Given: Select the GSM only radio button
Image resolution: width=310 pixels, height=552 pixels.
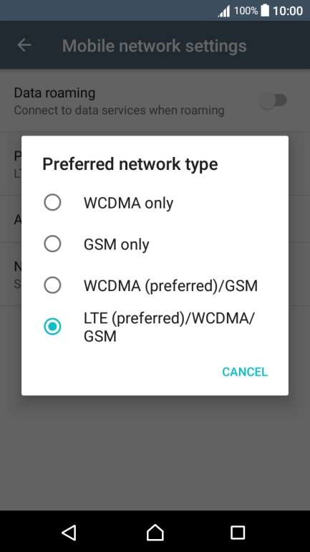Looking at the screenshot, I should (52, 244).
